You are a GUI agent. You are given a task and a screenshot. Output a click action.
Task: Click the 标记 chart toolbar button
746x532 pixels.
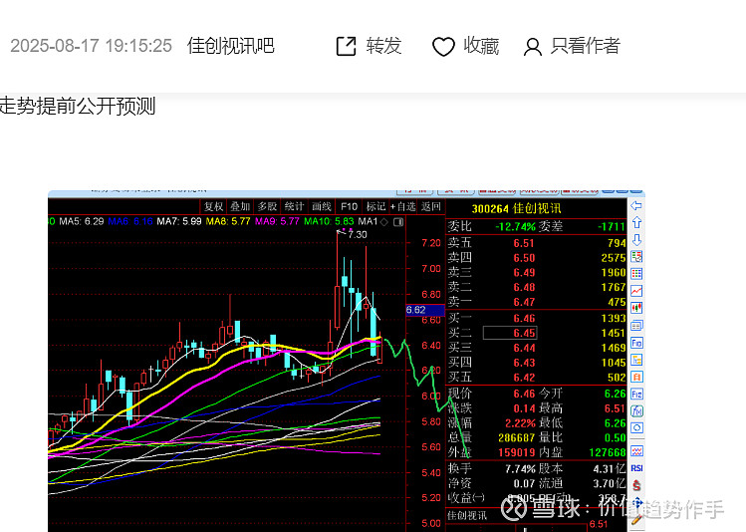coord(375,206)
